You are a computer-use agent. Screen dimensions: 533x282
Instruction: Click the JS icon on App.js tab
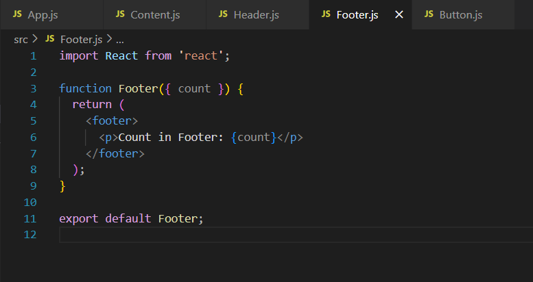point(17,14)
